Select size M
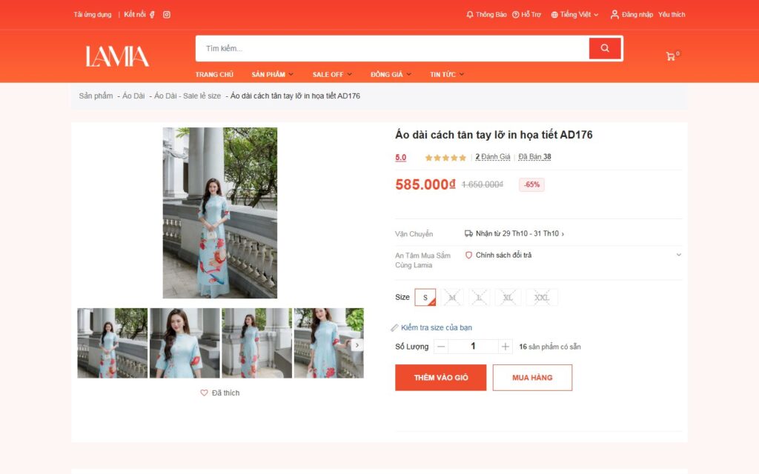759x474 pixels. click(452, 298)
